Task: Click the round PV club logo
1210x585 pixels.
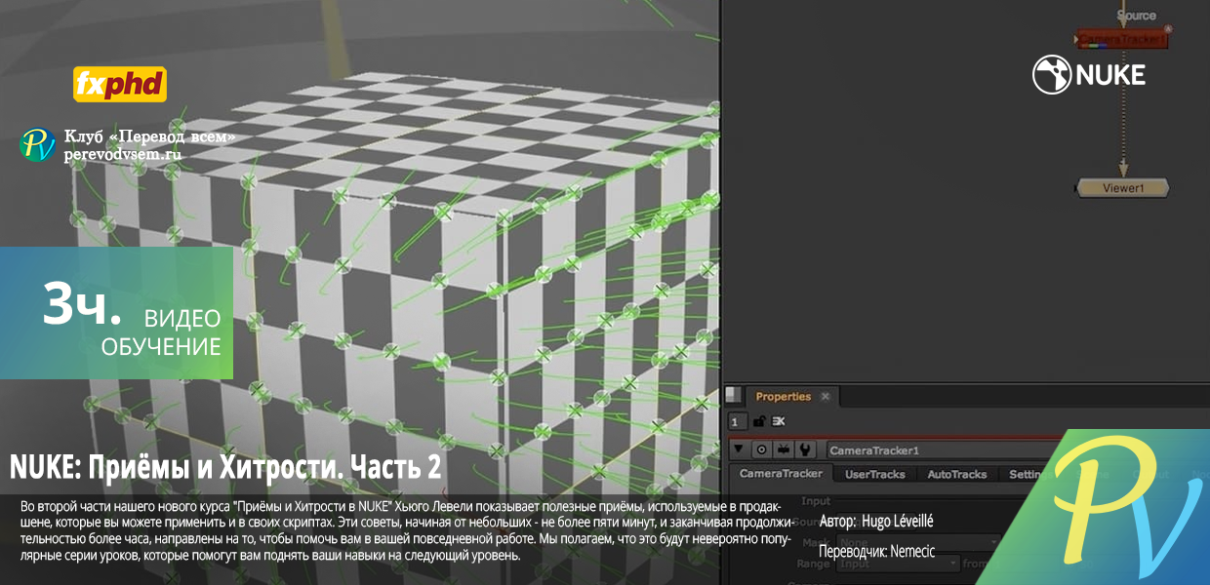Action: tap(38, 144)
